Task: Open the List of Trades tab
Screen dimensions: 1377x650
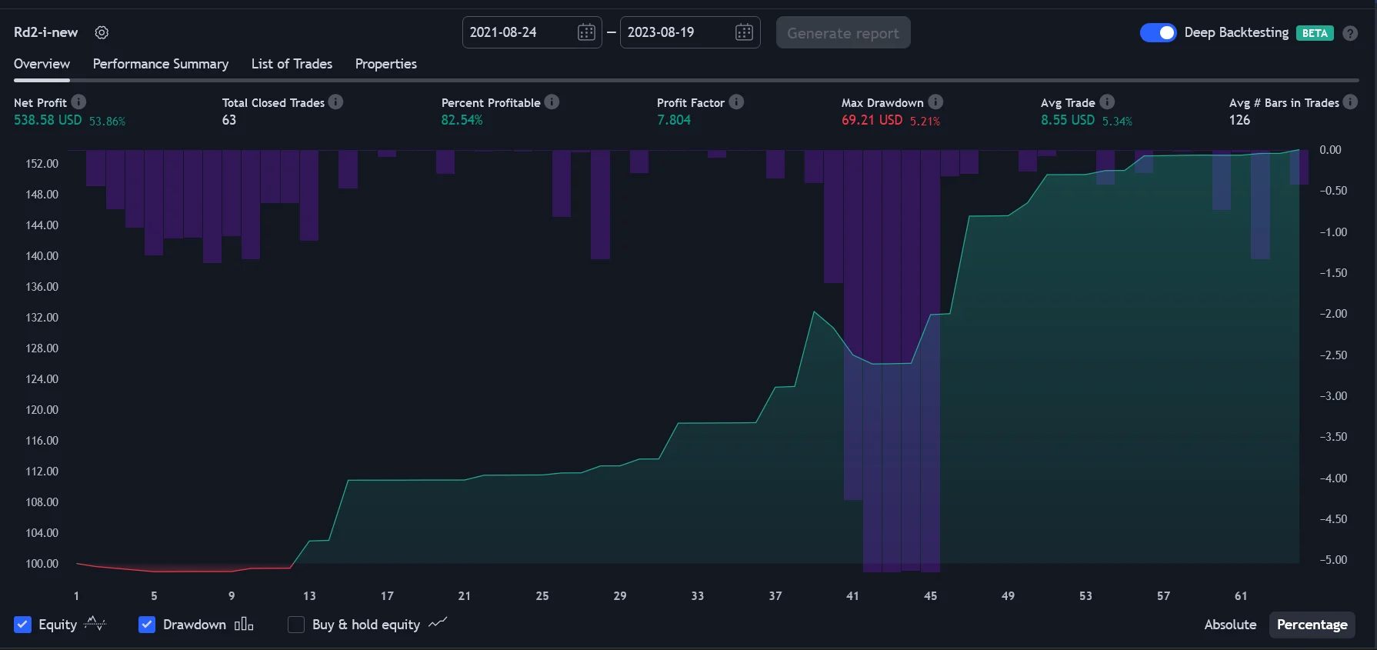Action: click(292, 64)
